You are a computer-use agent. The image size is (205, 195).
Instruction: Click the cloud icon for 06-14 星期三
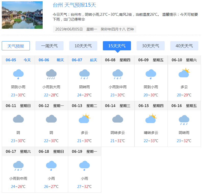118,119
